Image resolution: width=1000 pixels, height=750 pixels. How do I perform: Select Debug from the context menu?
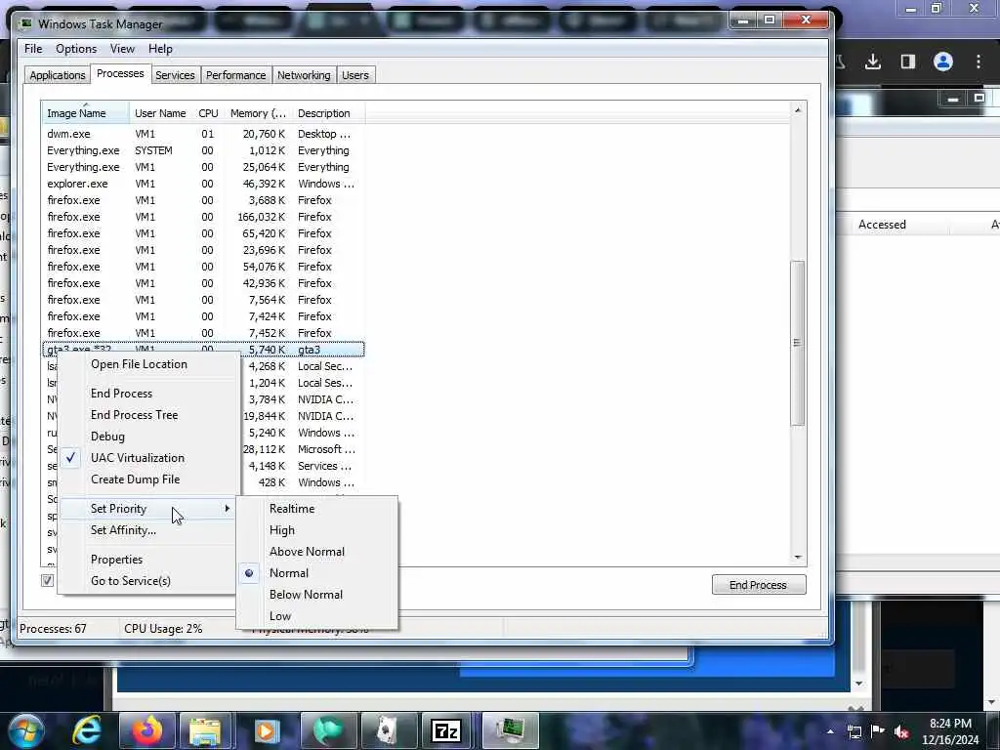point(107,437)
